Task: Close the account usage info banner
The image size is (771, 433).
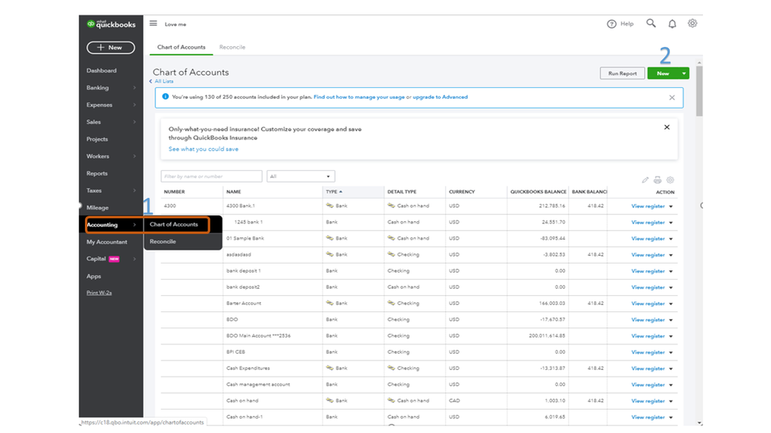Action: (x=671, y=98)
